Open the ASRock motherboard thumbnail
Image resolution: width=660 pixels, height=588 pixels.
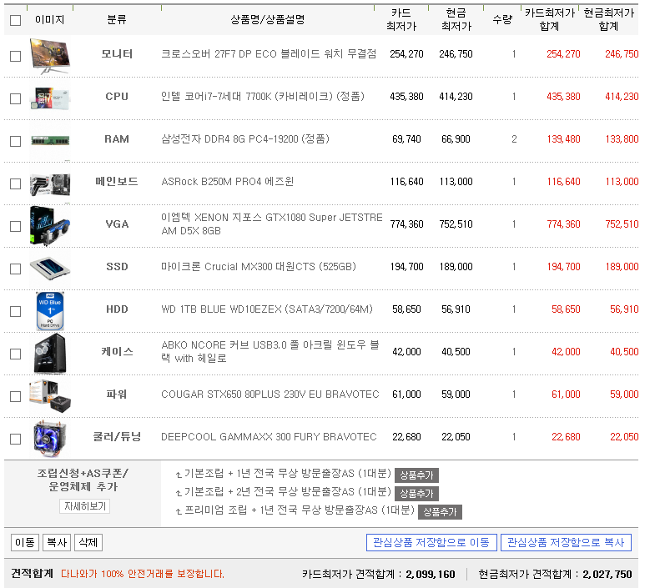tap(50, 183)
